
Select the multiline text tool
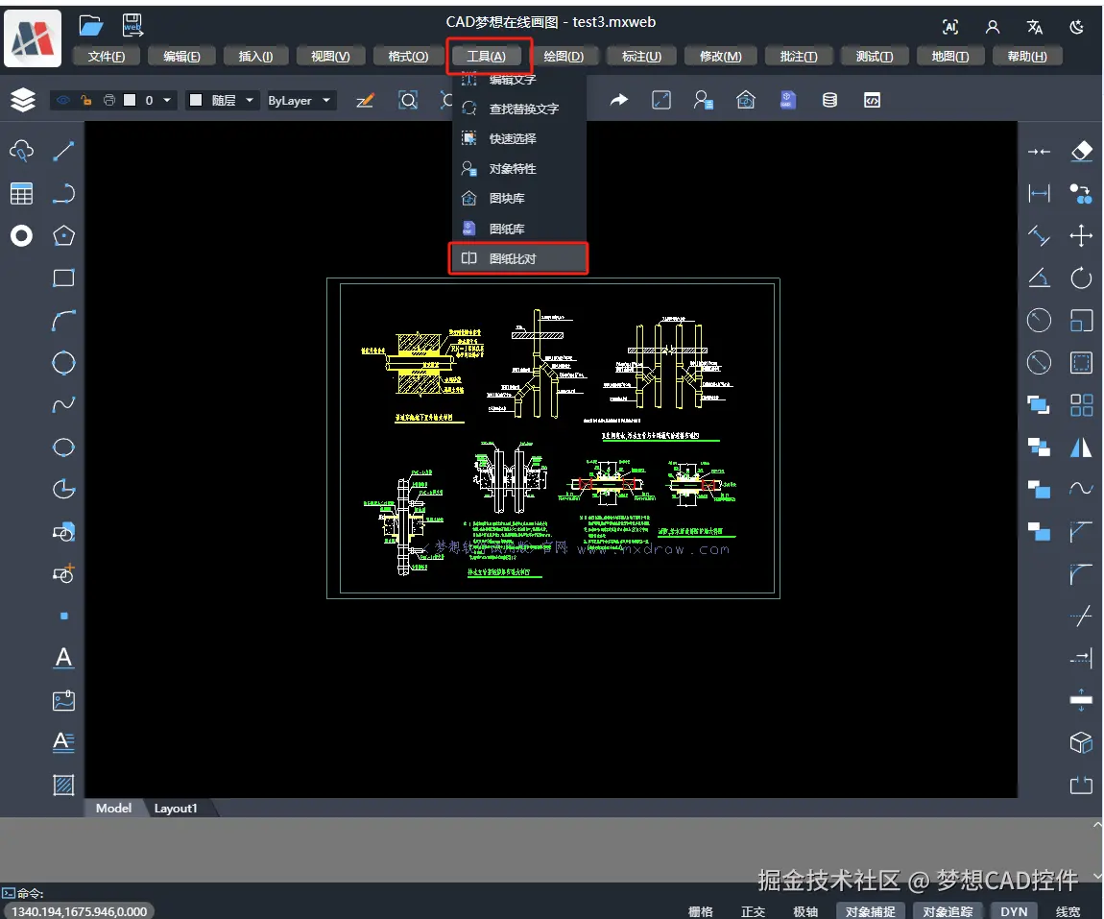(x=63, y=742)
